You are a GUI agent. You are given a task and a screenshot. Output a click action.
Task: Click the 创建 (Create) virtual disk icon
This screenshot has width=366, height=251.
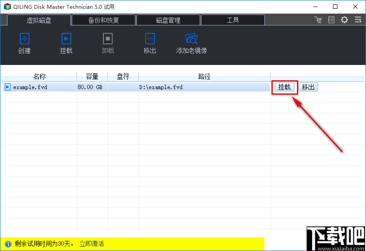coord(25,39)
